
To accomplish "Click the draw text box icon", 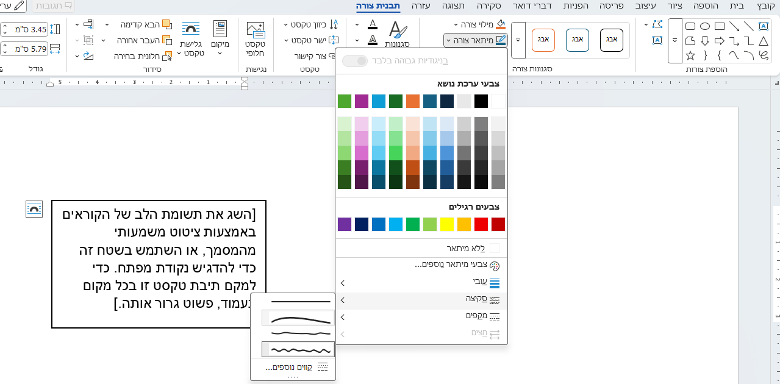I will (x=657, y=41).
